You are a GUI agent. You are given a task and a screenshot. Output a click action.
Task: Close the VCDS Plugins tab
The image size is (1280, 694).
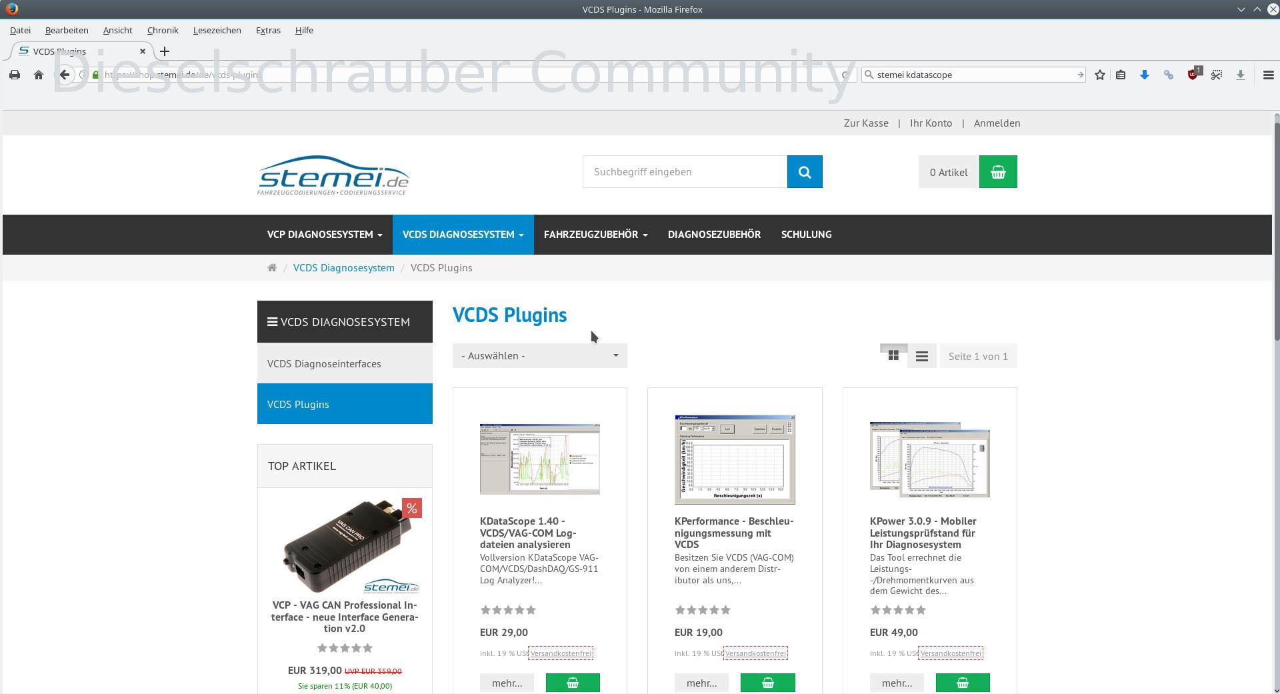pyautogui.click(x=142, y=51)
